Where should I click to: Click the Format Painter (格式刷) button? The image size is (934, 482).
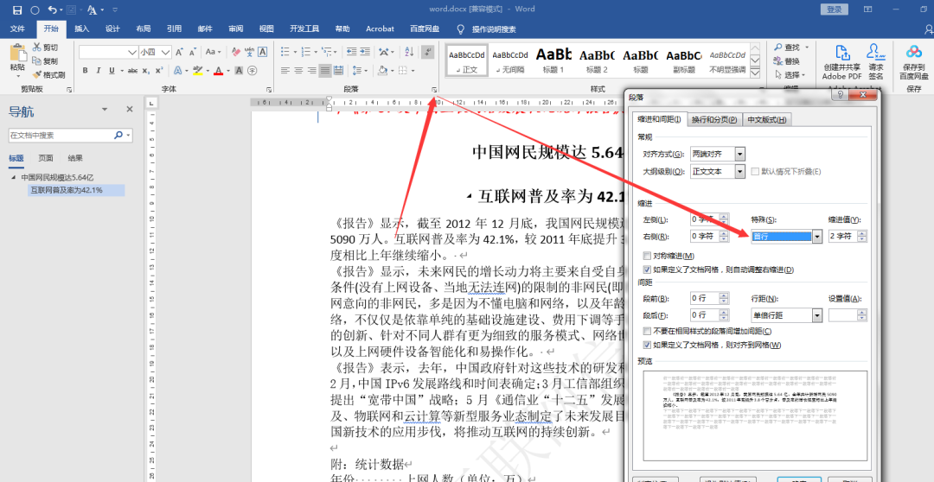48,75
